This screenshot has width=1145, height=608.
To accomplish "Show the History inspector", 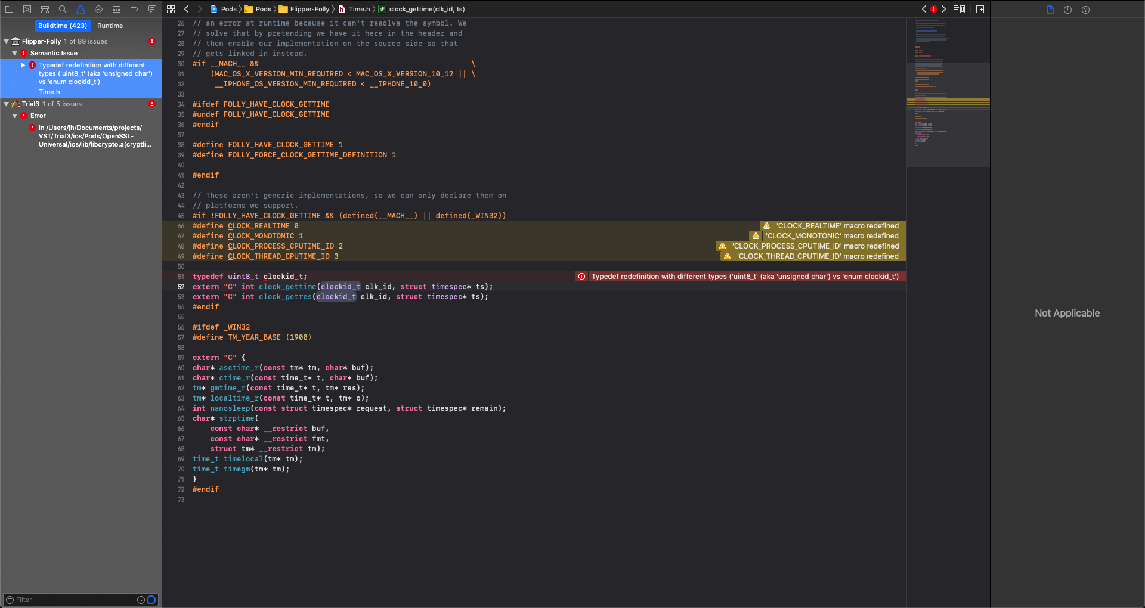I will (1067, 10).
